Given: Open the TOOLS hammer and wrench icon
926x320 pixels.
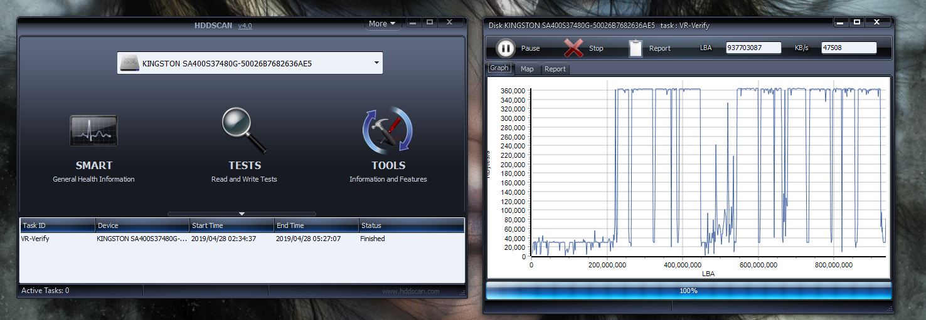Looking at the screenshot, I should 388,130.
